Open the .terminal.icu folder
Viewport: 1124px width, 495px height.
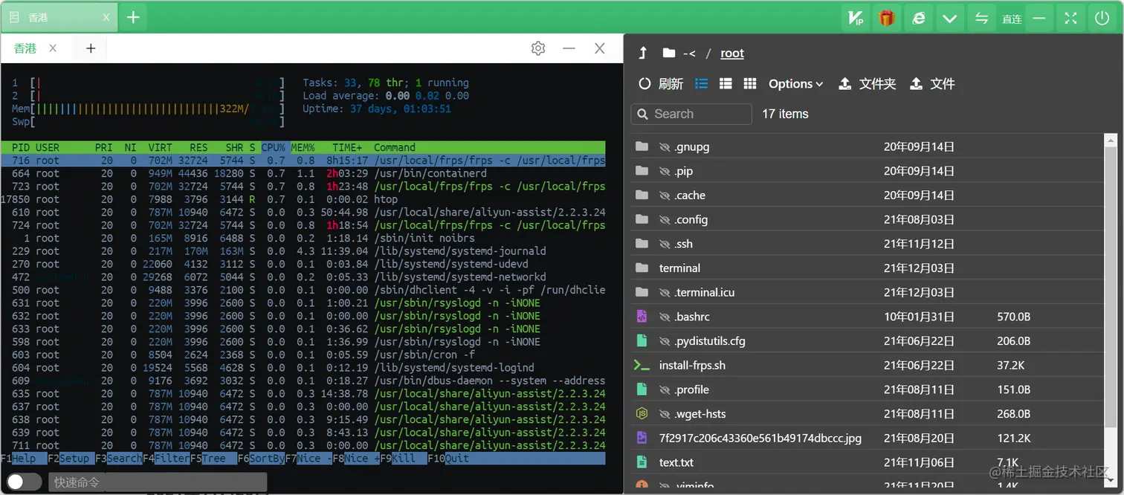(867, 292)
